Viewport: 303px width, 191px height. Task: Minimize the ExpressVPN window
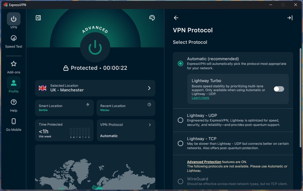pyautogui.click(x=270, y=5)
